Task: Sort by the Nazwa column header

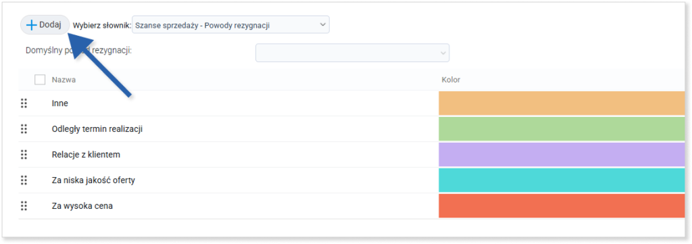Action: [x=64, y=80]
